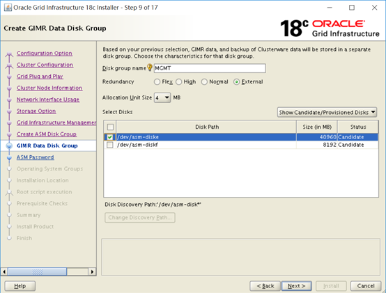Open the Allocation Unit Size dropdown
This screenshot has height=293, width=386.
click(162, 98)
